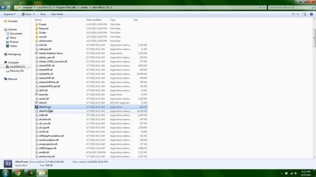Screen dimensions: 316x177
Task: Sort by Date modified column header
Action: tap(94, 20)
